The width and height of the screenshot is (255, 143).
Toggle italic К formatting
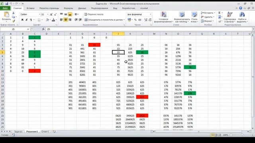click(x=27, y=20)
